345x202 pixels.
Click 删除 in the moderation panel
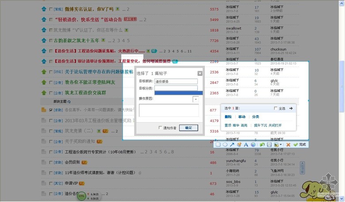pos(228,117)
